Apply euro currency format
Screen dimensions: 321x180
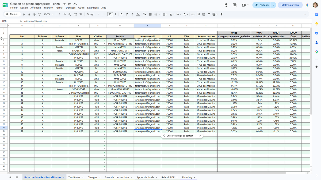coord(59,14)
